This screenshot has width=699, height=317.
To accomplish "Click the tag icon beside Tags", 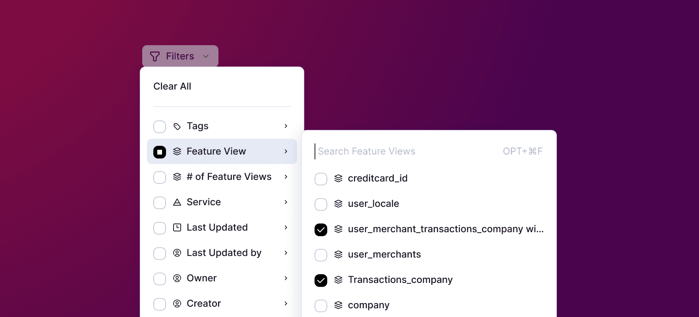I will 177,126.
